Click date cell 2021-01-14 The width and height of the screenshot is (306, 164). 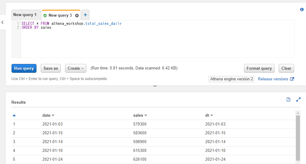click(53, 142)
